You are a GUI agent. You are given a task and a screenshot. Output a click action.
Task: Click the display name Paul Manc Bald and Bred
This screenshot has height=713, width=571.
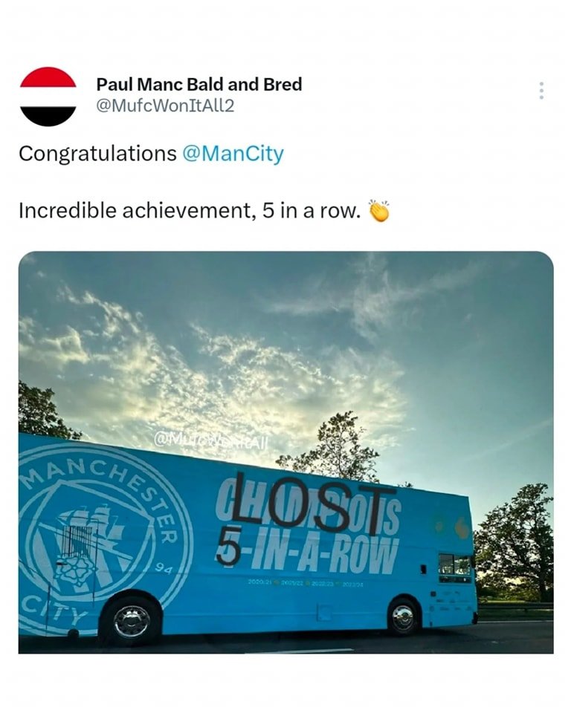click(x=199, y=84)
